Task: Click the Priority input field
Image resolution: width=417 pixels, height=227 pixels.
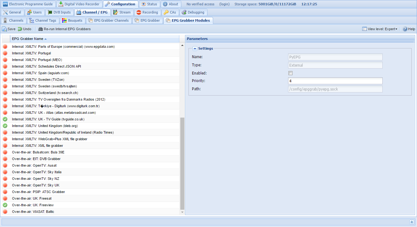Action: tap(335, 81)
